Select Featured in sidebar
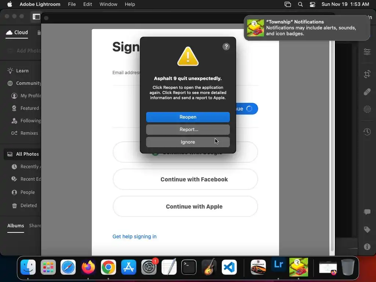Screen dimensions: 376x282 25,108
